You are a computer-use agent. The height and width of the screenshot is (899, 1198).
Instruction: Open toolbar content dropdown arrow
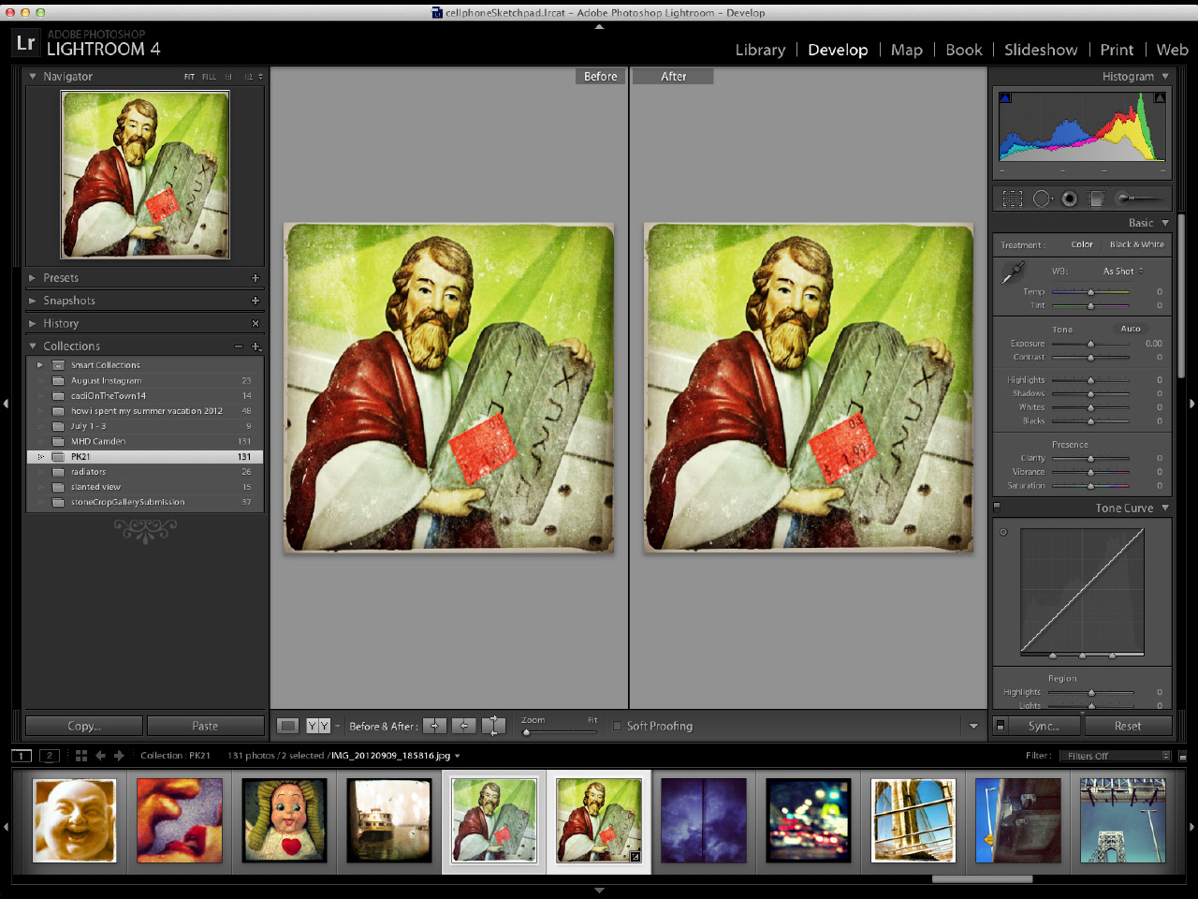pyautogui.click(x=973, y=726)
